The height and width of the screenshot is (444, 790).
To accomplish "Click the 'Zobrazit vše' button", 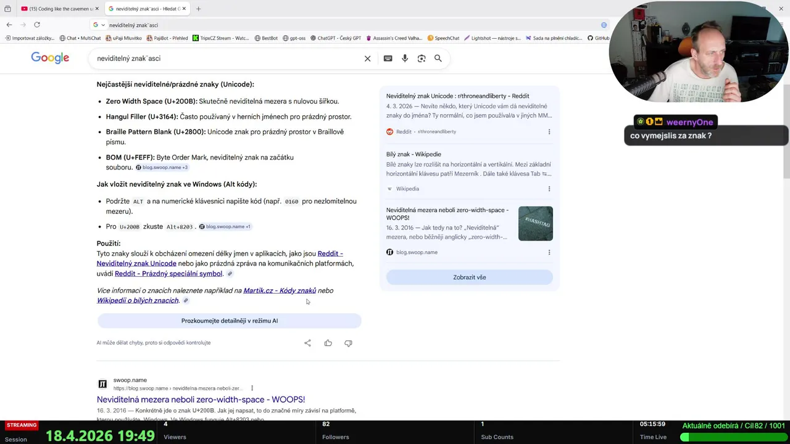I will [x=470, y=277].
